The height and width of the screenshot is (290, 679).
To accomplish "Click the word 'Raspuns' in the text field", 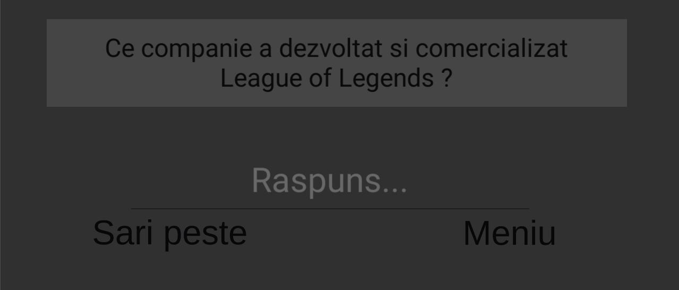I will pos(317,181).
